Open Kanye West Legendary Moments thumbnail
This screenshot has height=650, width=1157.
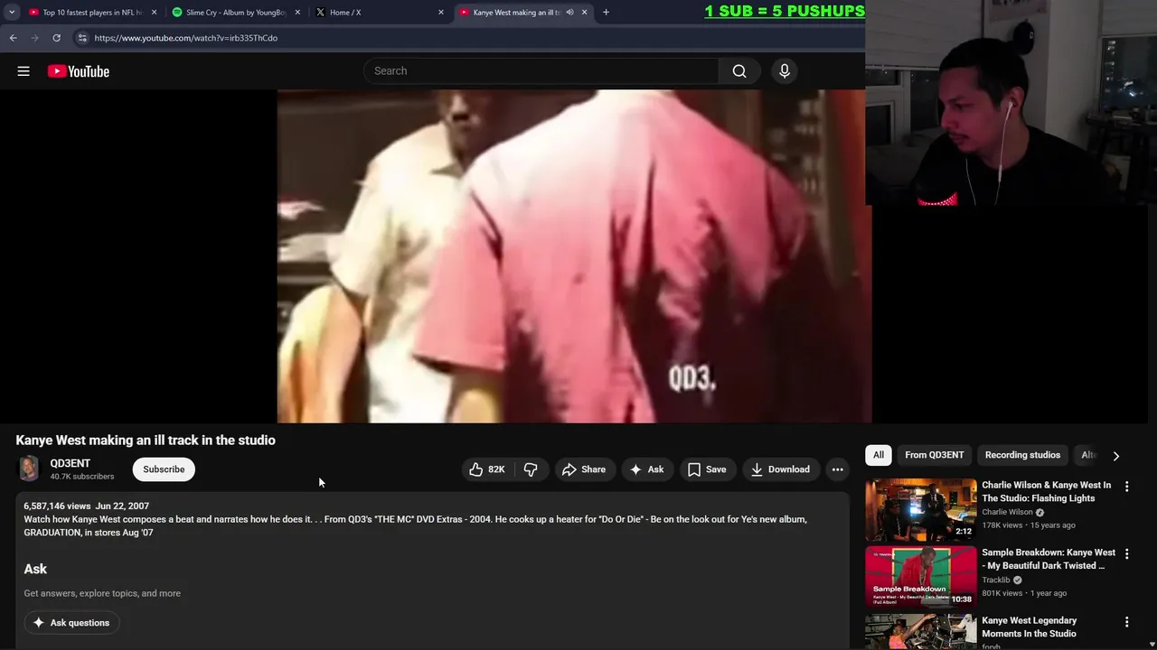click(x=921, y=632)
